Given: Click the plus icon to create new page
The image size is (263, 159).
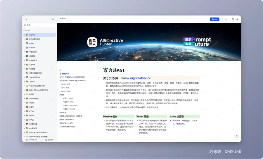Looking at the screenshot, I should (237, 20).
